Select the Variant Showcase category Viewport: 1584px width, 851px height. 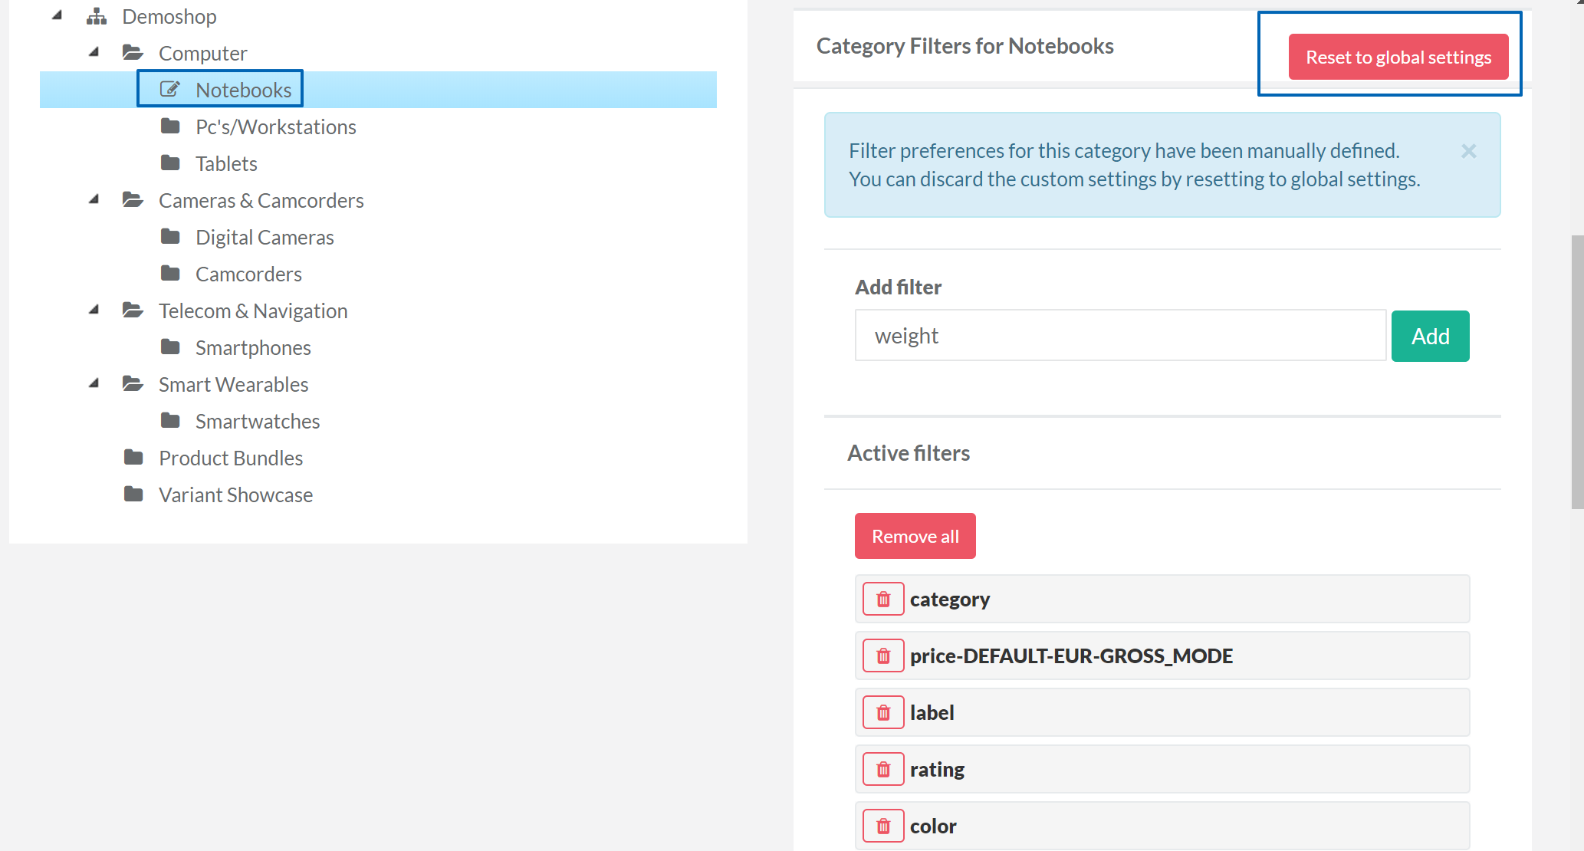click(x=235, y=495)
